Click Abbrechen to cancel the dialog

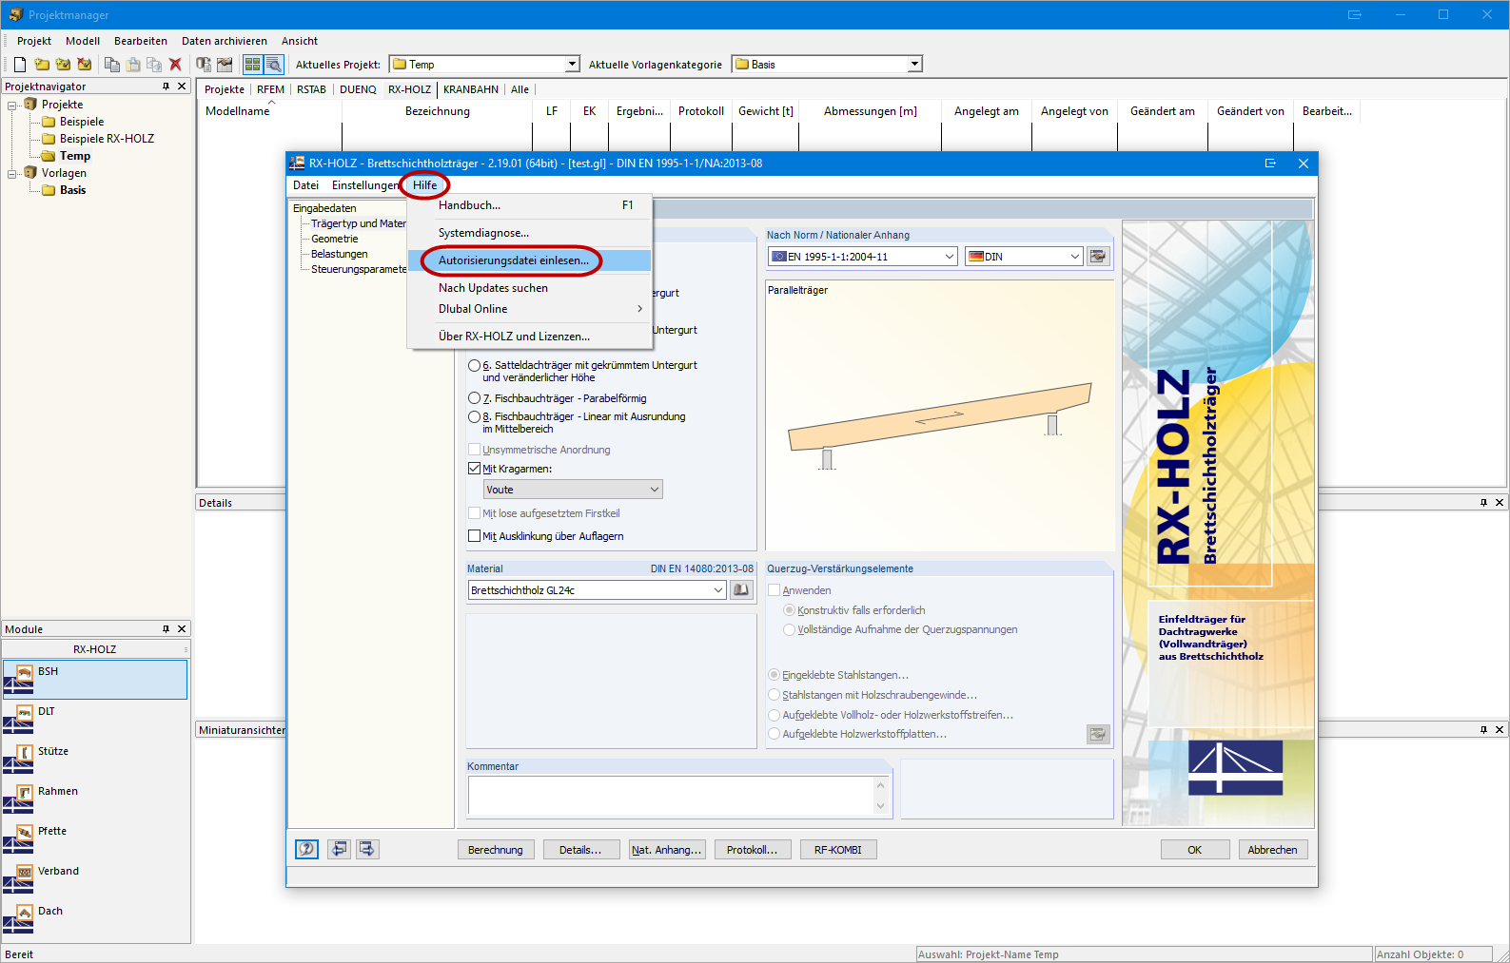coord(1273,850)
